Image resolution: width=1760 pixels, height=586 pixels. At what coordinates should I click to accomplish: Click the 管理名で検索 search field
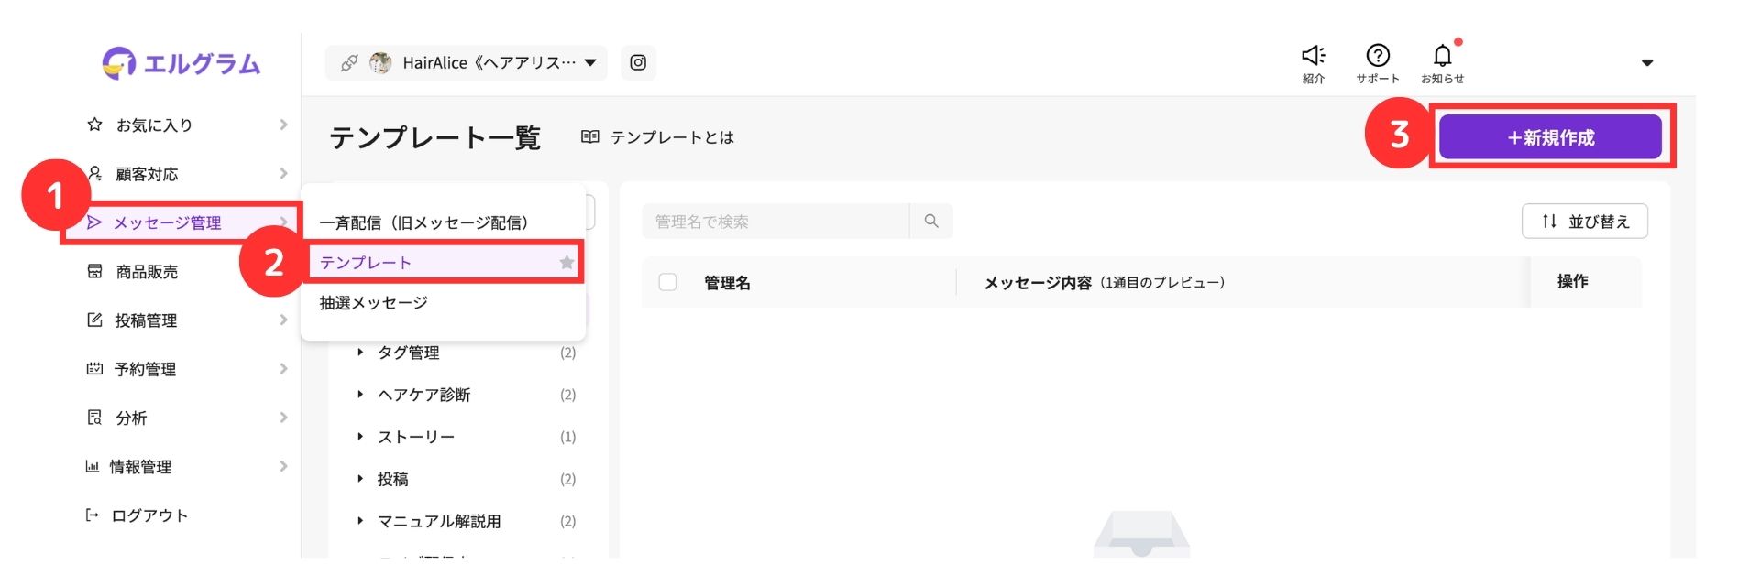775,222
